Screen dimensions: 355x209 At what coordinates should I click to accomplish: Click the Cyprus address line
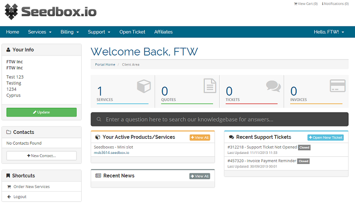click(x=13, y=95)
